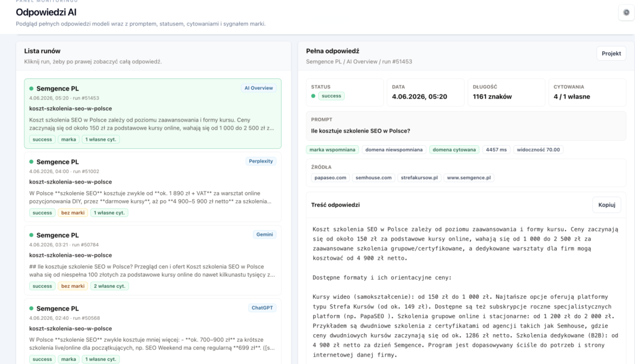
Task: Click green status dot on run #50568
Action: 31,308
